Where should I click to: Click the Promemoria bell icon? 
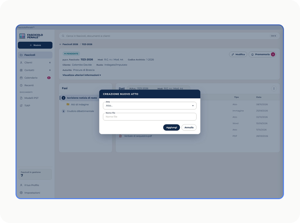252,54
